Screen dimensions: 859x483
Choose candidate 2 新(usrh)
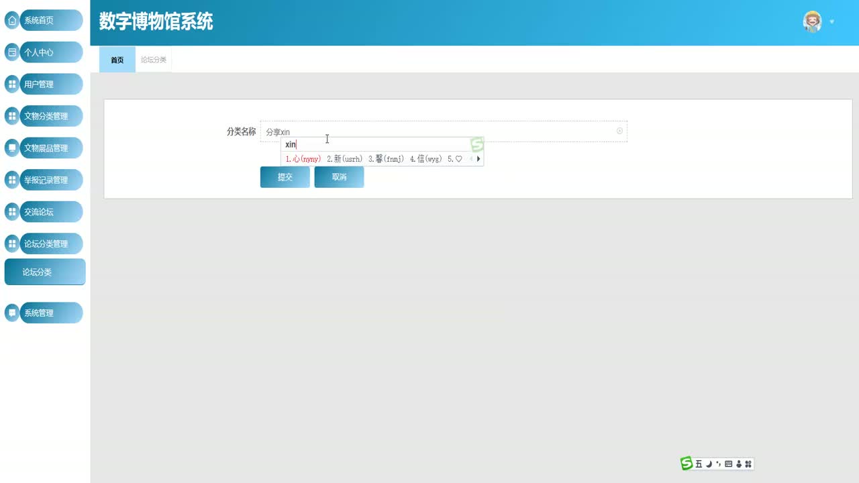(x=344, y=159)
